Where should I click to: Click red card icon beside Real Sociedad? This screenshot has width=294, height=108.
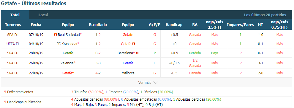[56, 35]
